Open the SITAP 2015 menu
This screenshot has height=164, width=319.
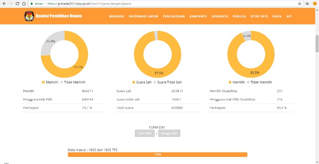click(x=259, y=17)
